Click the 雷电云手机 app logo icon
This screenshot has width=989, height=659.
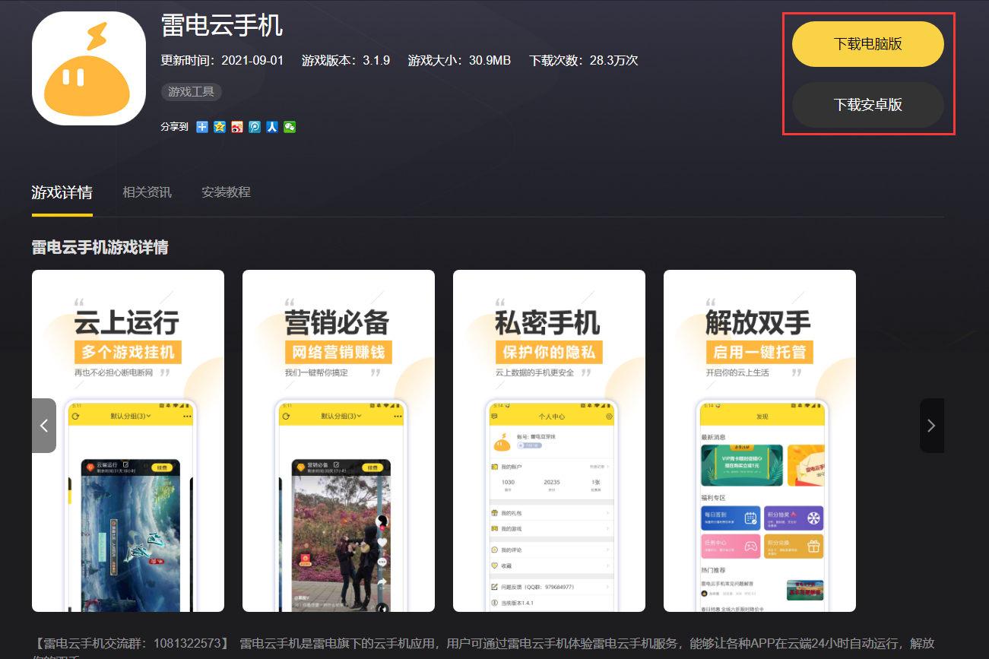88,68
